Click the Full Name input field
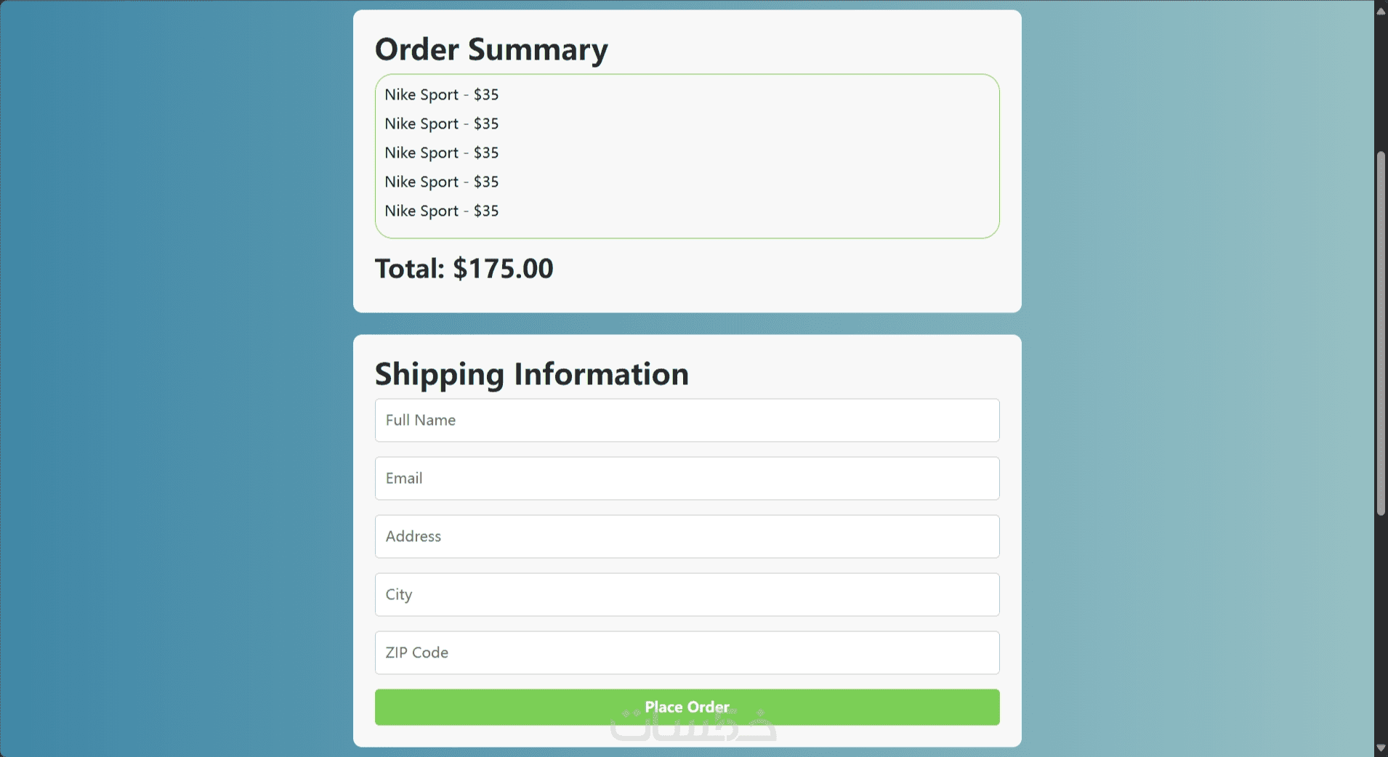Image resolution: width=1388 pixels, height=757 pixels. (x=687, y=420)
